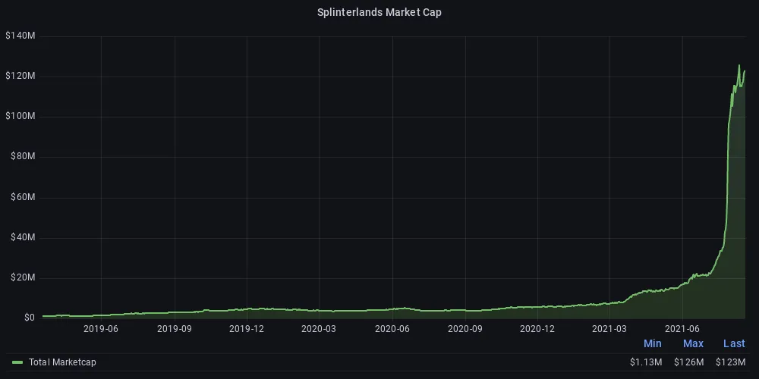This screenshot has height=379, width=759.
Task: Toggle the Total Marketcap legend series
Action: tap(62, 362)
